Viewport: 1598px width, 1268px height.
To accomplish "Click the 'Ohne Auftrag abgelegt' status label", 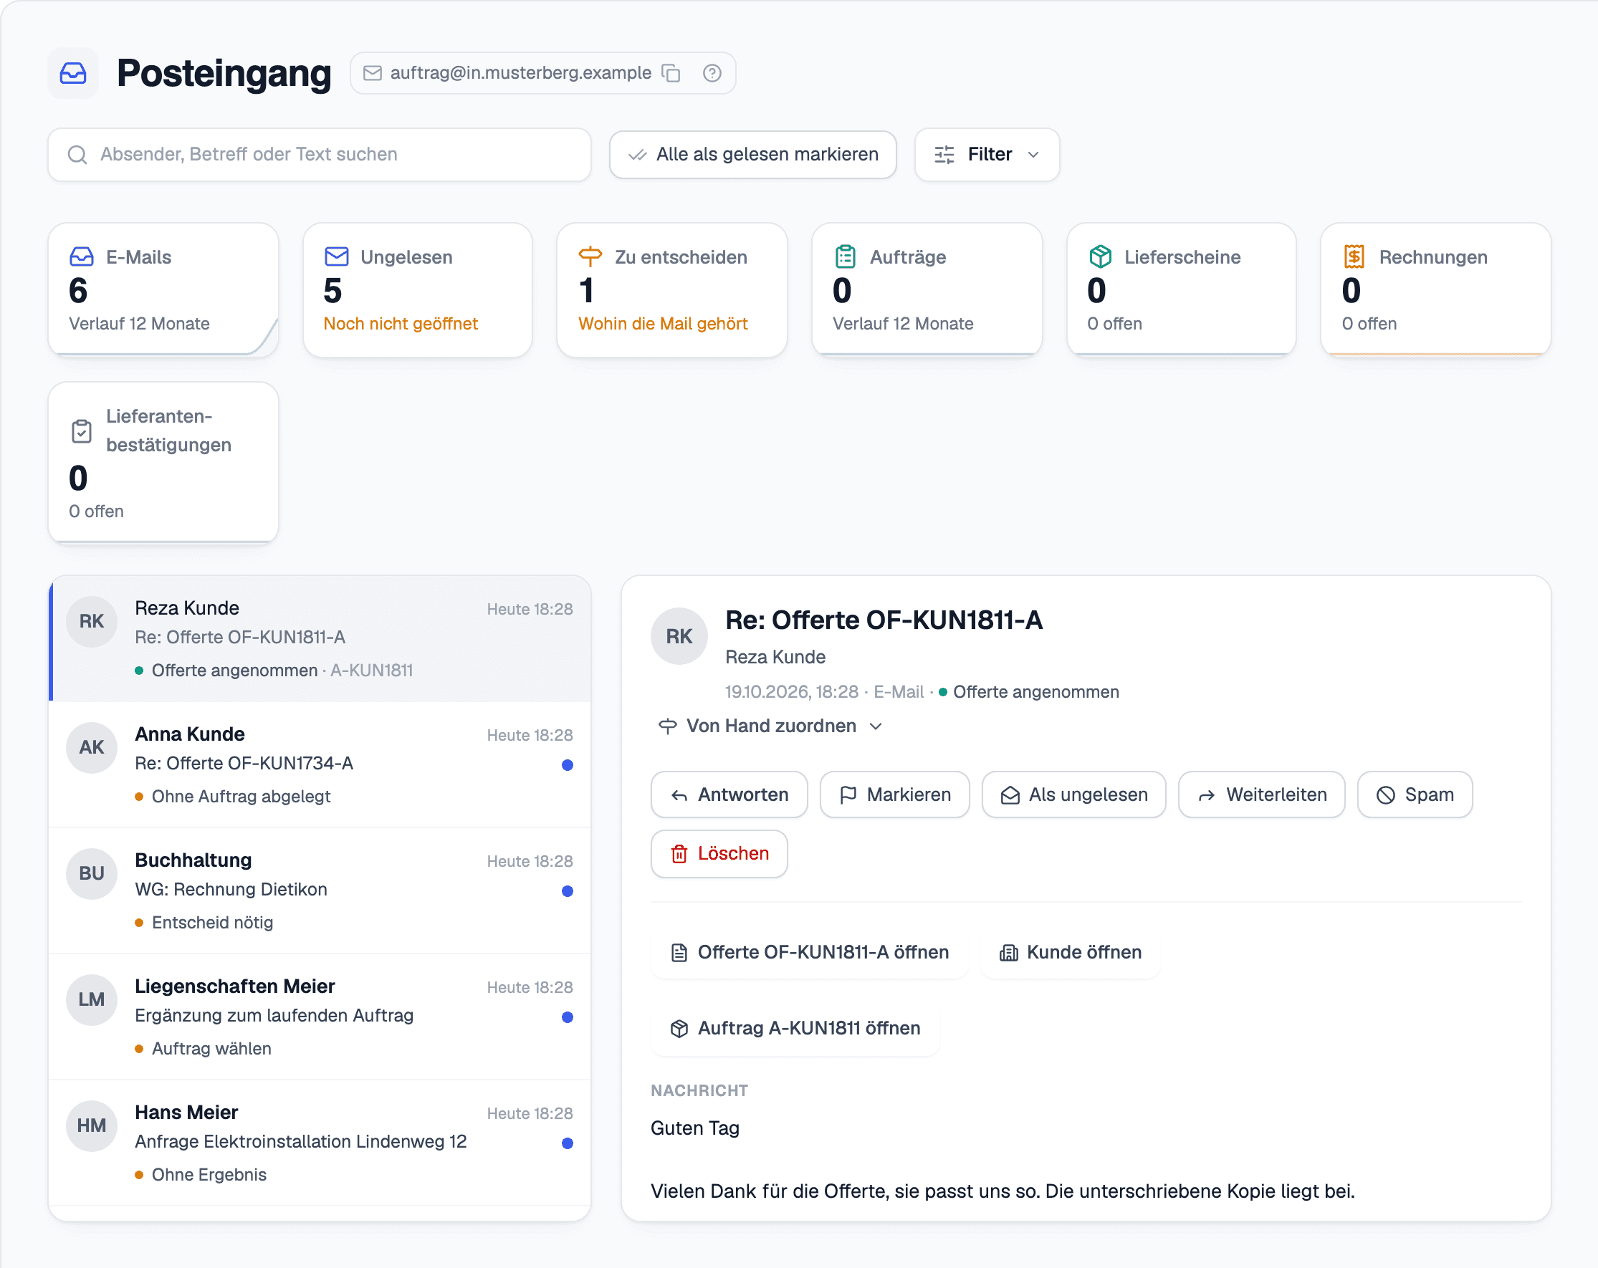I will (241, 797).
